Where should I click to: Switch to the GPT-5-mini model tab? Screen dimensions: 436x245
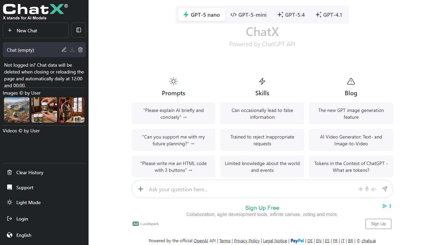click(248, 15)
